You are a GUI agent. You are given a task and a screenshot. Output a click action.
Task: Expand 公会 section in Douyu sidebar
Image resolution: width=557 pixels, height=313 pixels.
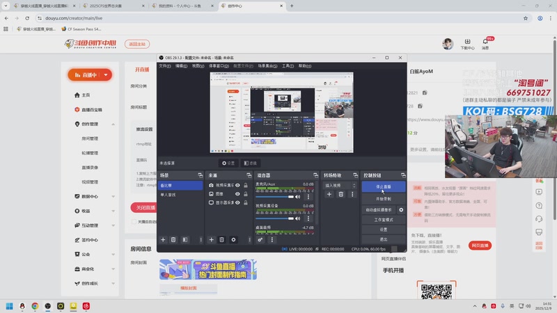pyautogui.click(x=113, y=255)
